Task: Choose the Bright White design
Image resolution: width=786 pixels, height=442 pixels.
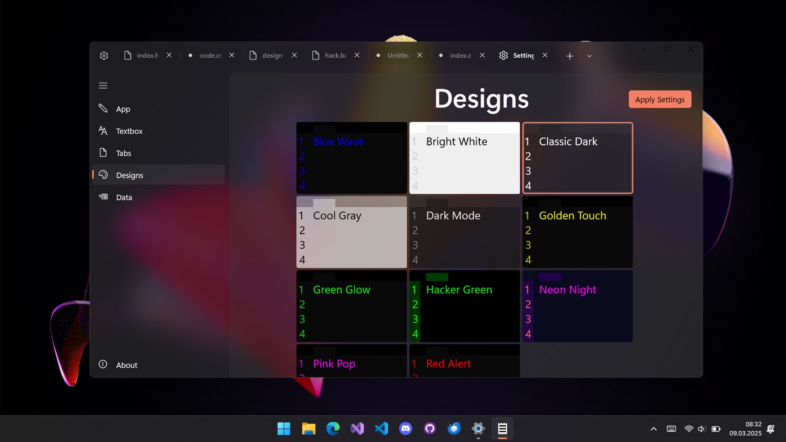Action: (x=465, y=158)
